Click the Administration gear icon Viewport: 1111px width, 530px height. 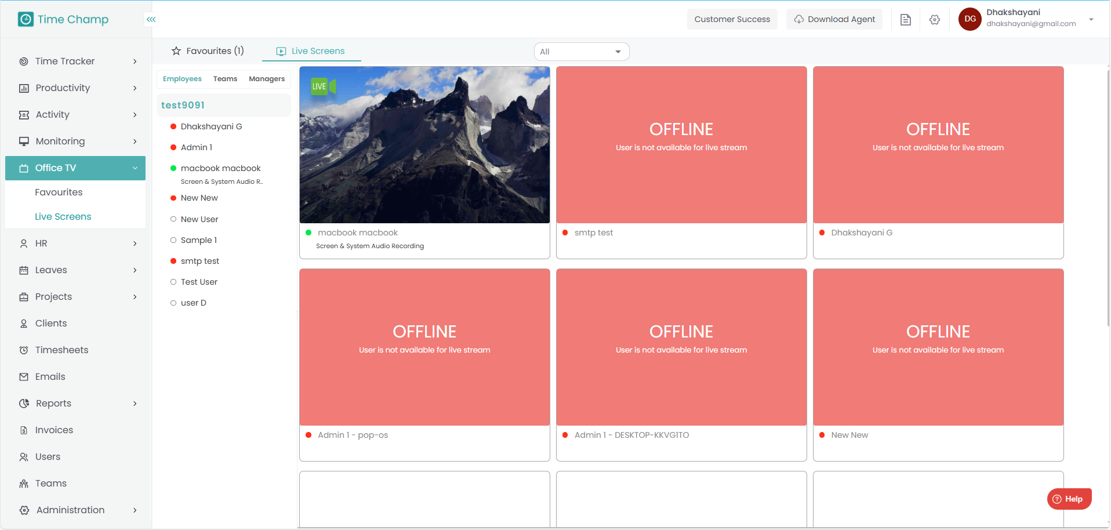(24, 510)
